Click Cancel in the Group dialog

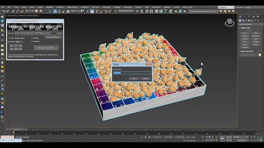point(145,79)
